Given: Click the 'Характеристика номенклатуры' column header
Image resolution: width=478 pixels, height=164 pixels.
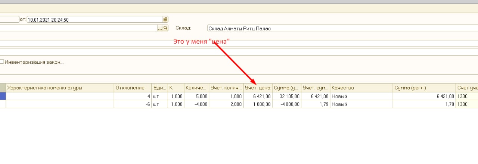Looking at the screenshot, I should [60, 88].
